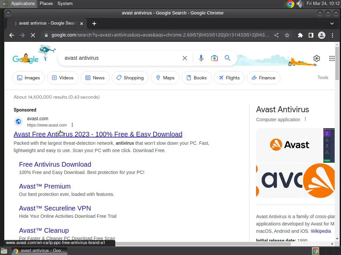Toggle the Chrome side panel
The width and height of the screenshot is (341, 255).
[x=311, y=35]
